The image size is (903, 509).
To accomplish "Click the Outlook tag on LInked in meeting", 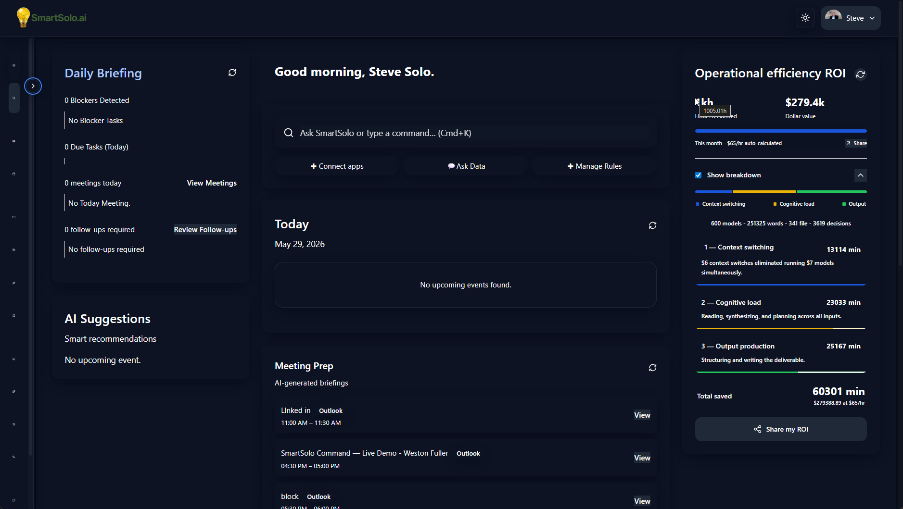I will [x=331, y=411].
